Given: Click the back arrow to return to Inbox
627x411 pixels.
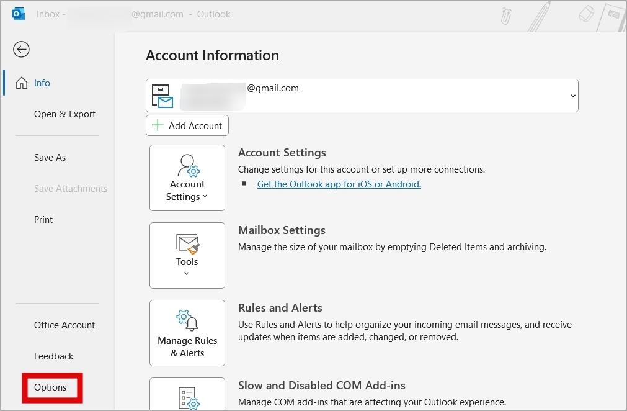Looking at the screenshot, I should click(x=21, y=50).
